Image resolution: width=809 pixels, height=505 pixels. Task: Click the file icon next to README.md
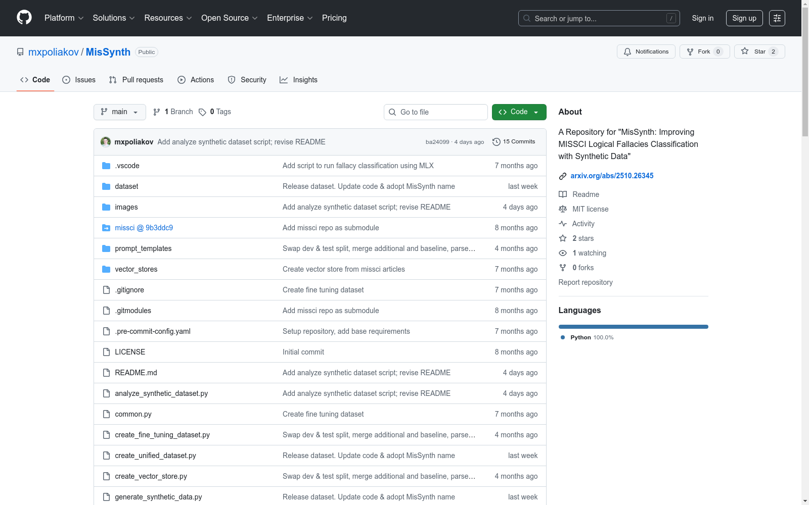pos(106,373)
